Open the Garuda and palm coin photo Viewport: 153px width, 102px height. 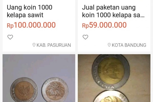(39, 78)
